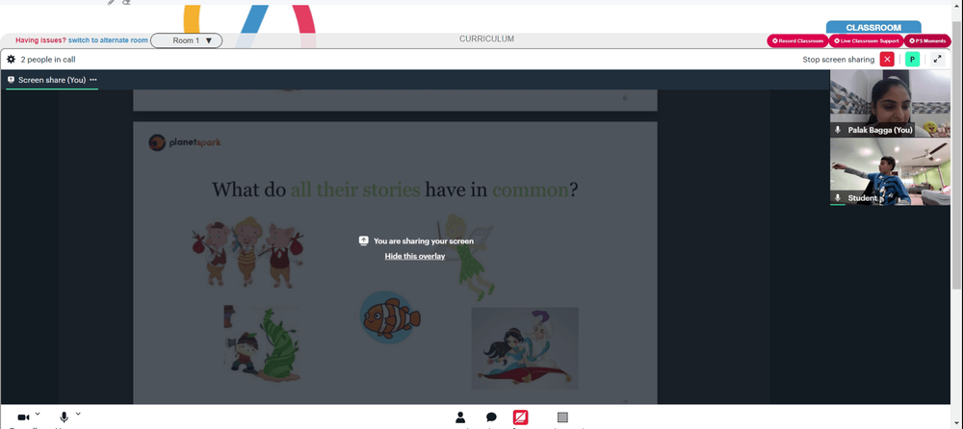The height and width of the screenshot is (429, 963).
Task: Open Screen share (You) more options dots
Action: click(x=93, y=80)
